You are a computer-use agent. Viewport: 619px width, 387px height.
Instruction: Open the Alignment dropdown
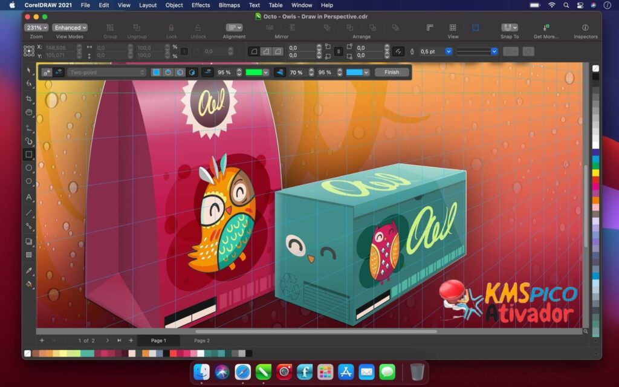pos(234,27)
